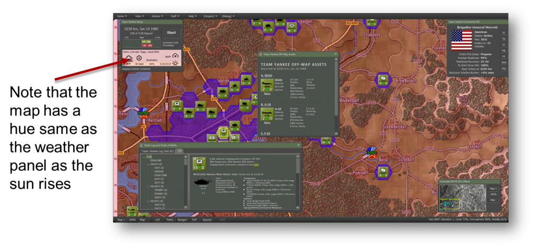Screen dimensions: 535x249
Task: Open the Help menu
Action: [x=192, y=16]
